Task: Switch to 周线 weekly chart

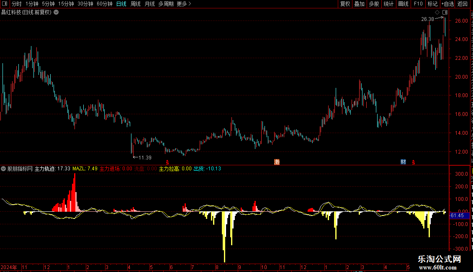Action: point(136,4)
